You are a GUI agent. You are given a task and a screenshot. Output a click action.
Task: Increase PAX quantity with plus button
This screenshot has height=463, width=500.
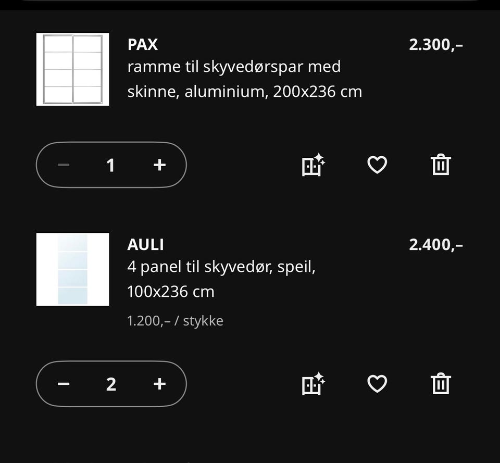(159, 165)
